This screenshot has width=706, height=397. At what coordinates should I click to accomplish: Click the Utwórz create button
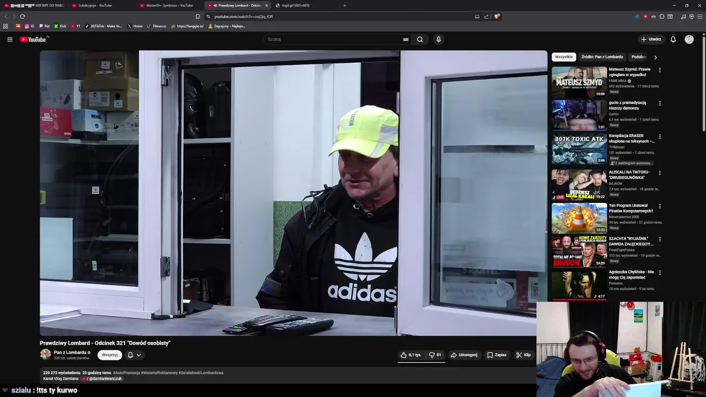click(x=651, y=39)
